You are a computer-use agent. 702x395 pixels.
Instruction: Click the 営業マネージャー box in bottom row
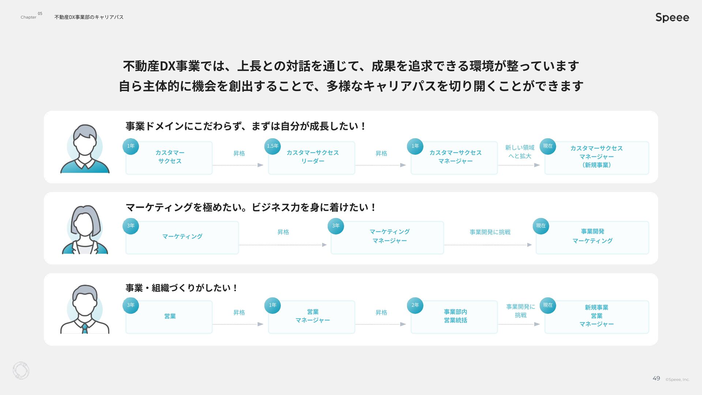pos(312,317)
